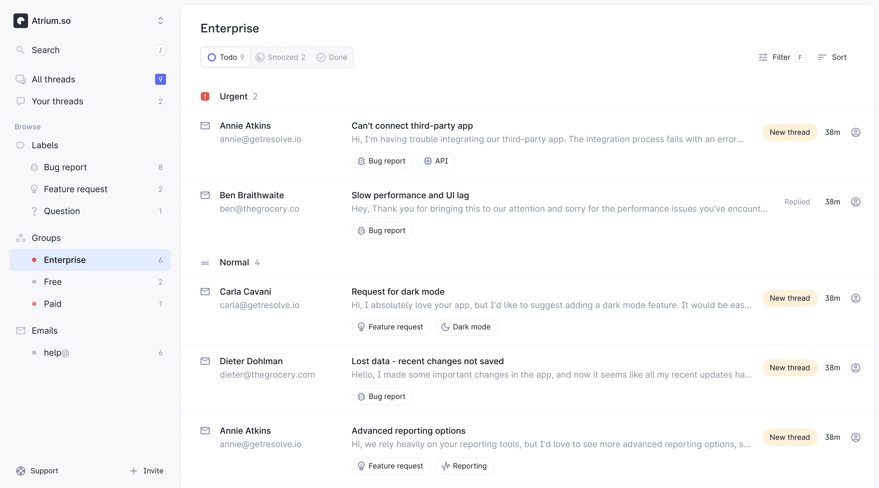Select the Todo status filter

(x=226, y=57)
